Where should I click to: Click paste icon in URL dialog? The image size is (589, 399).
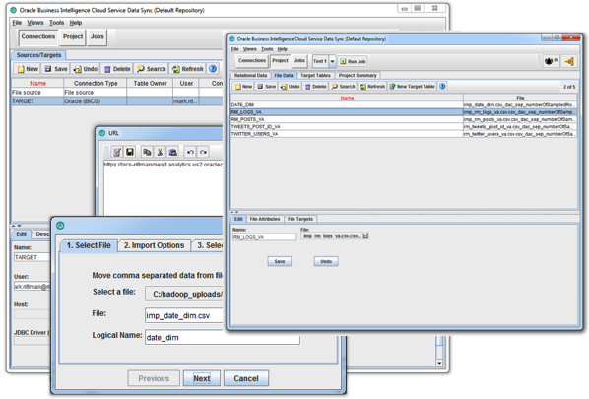[x=172, y=152]
